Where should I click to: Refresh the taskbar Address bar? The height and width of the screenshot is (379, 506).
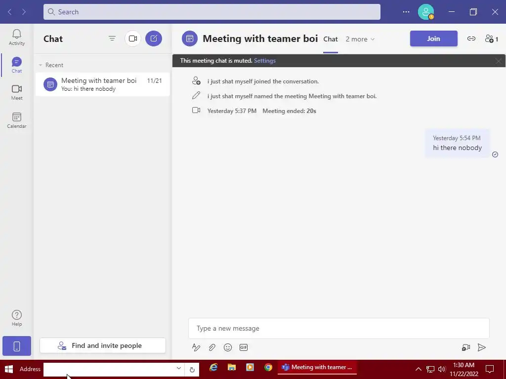coord(192,370)
